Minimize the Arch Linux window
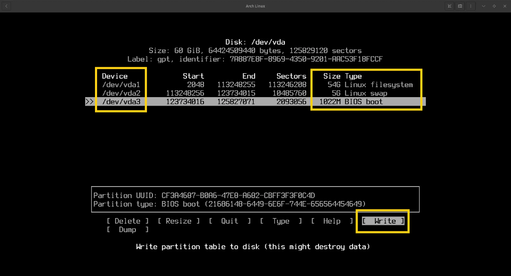The height and width of the screenshot is (276, 511). pos(484,6)
